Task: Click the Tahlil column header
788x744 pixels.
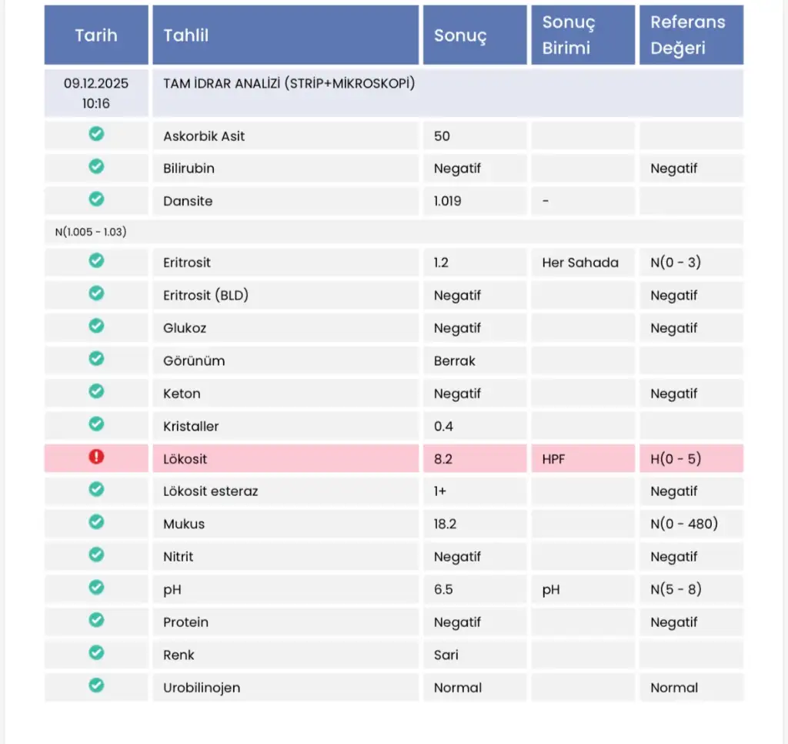Action: pyautogui.click(x=186, y=35)
